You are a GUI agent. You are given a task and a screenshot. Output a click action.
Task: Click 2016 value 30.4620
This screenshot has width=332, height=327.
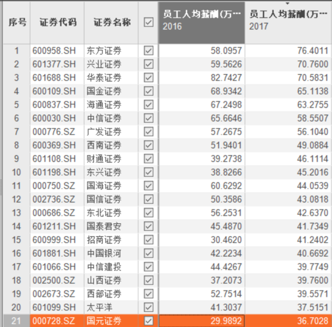pyautogui.click(x=226, y=240)
